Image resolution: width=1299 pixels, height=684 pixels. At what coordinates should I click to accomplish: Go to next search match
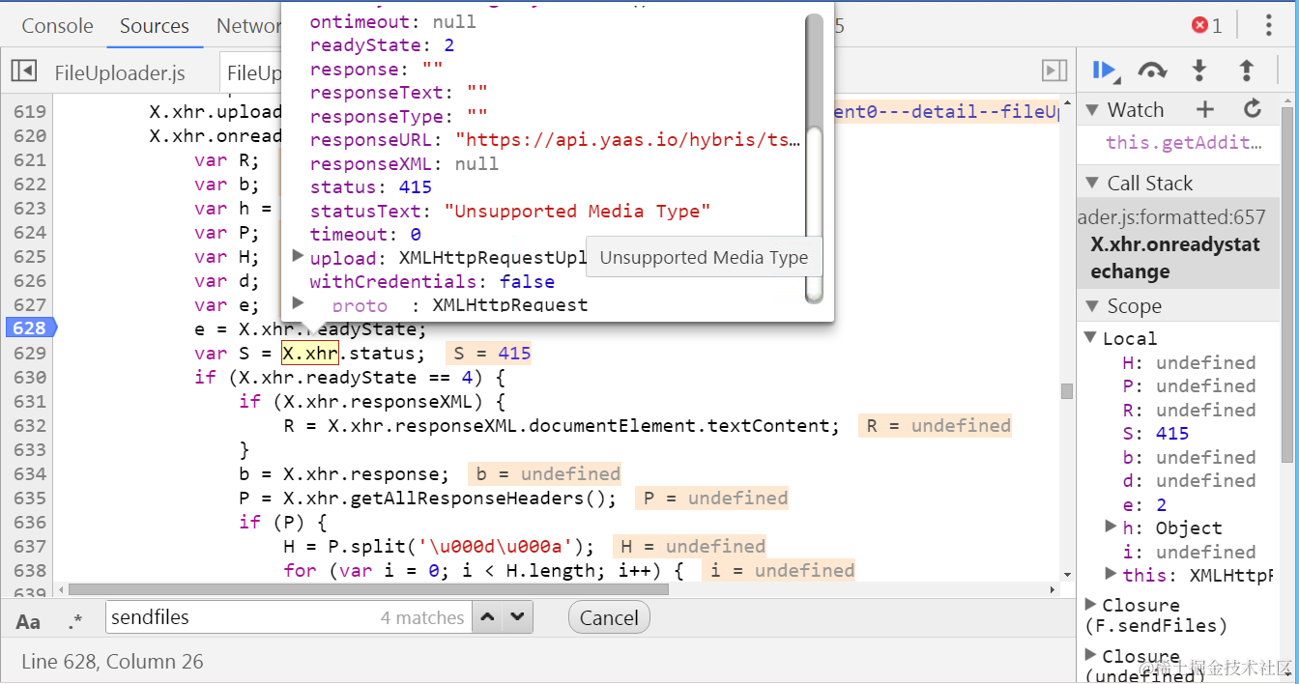519,617
